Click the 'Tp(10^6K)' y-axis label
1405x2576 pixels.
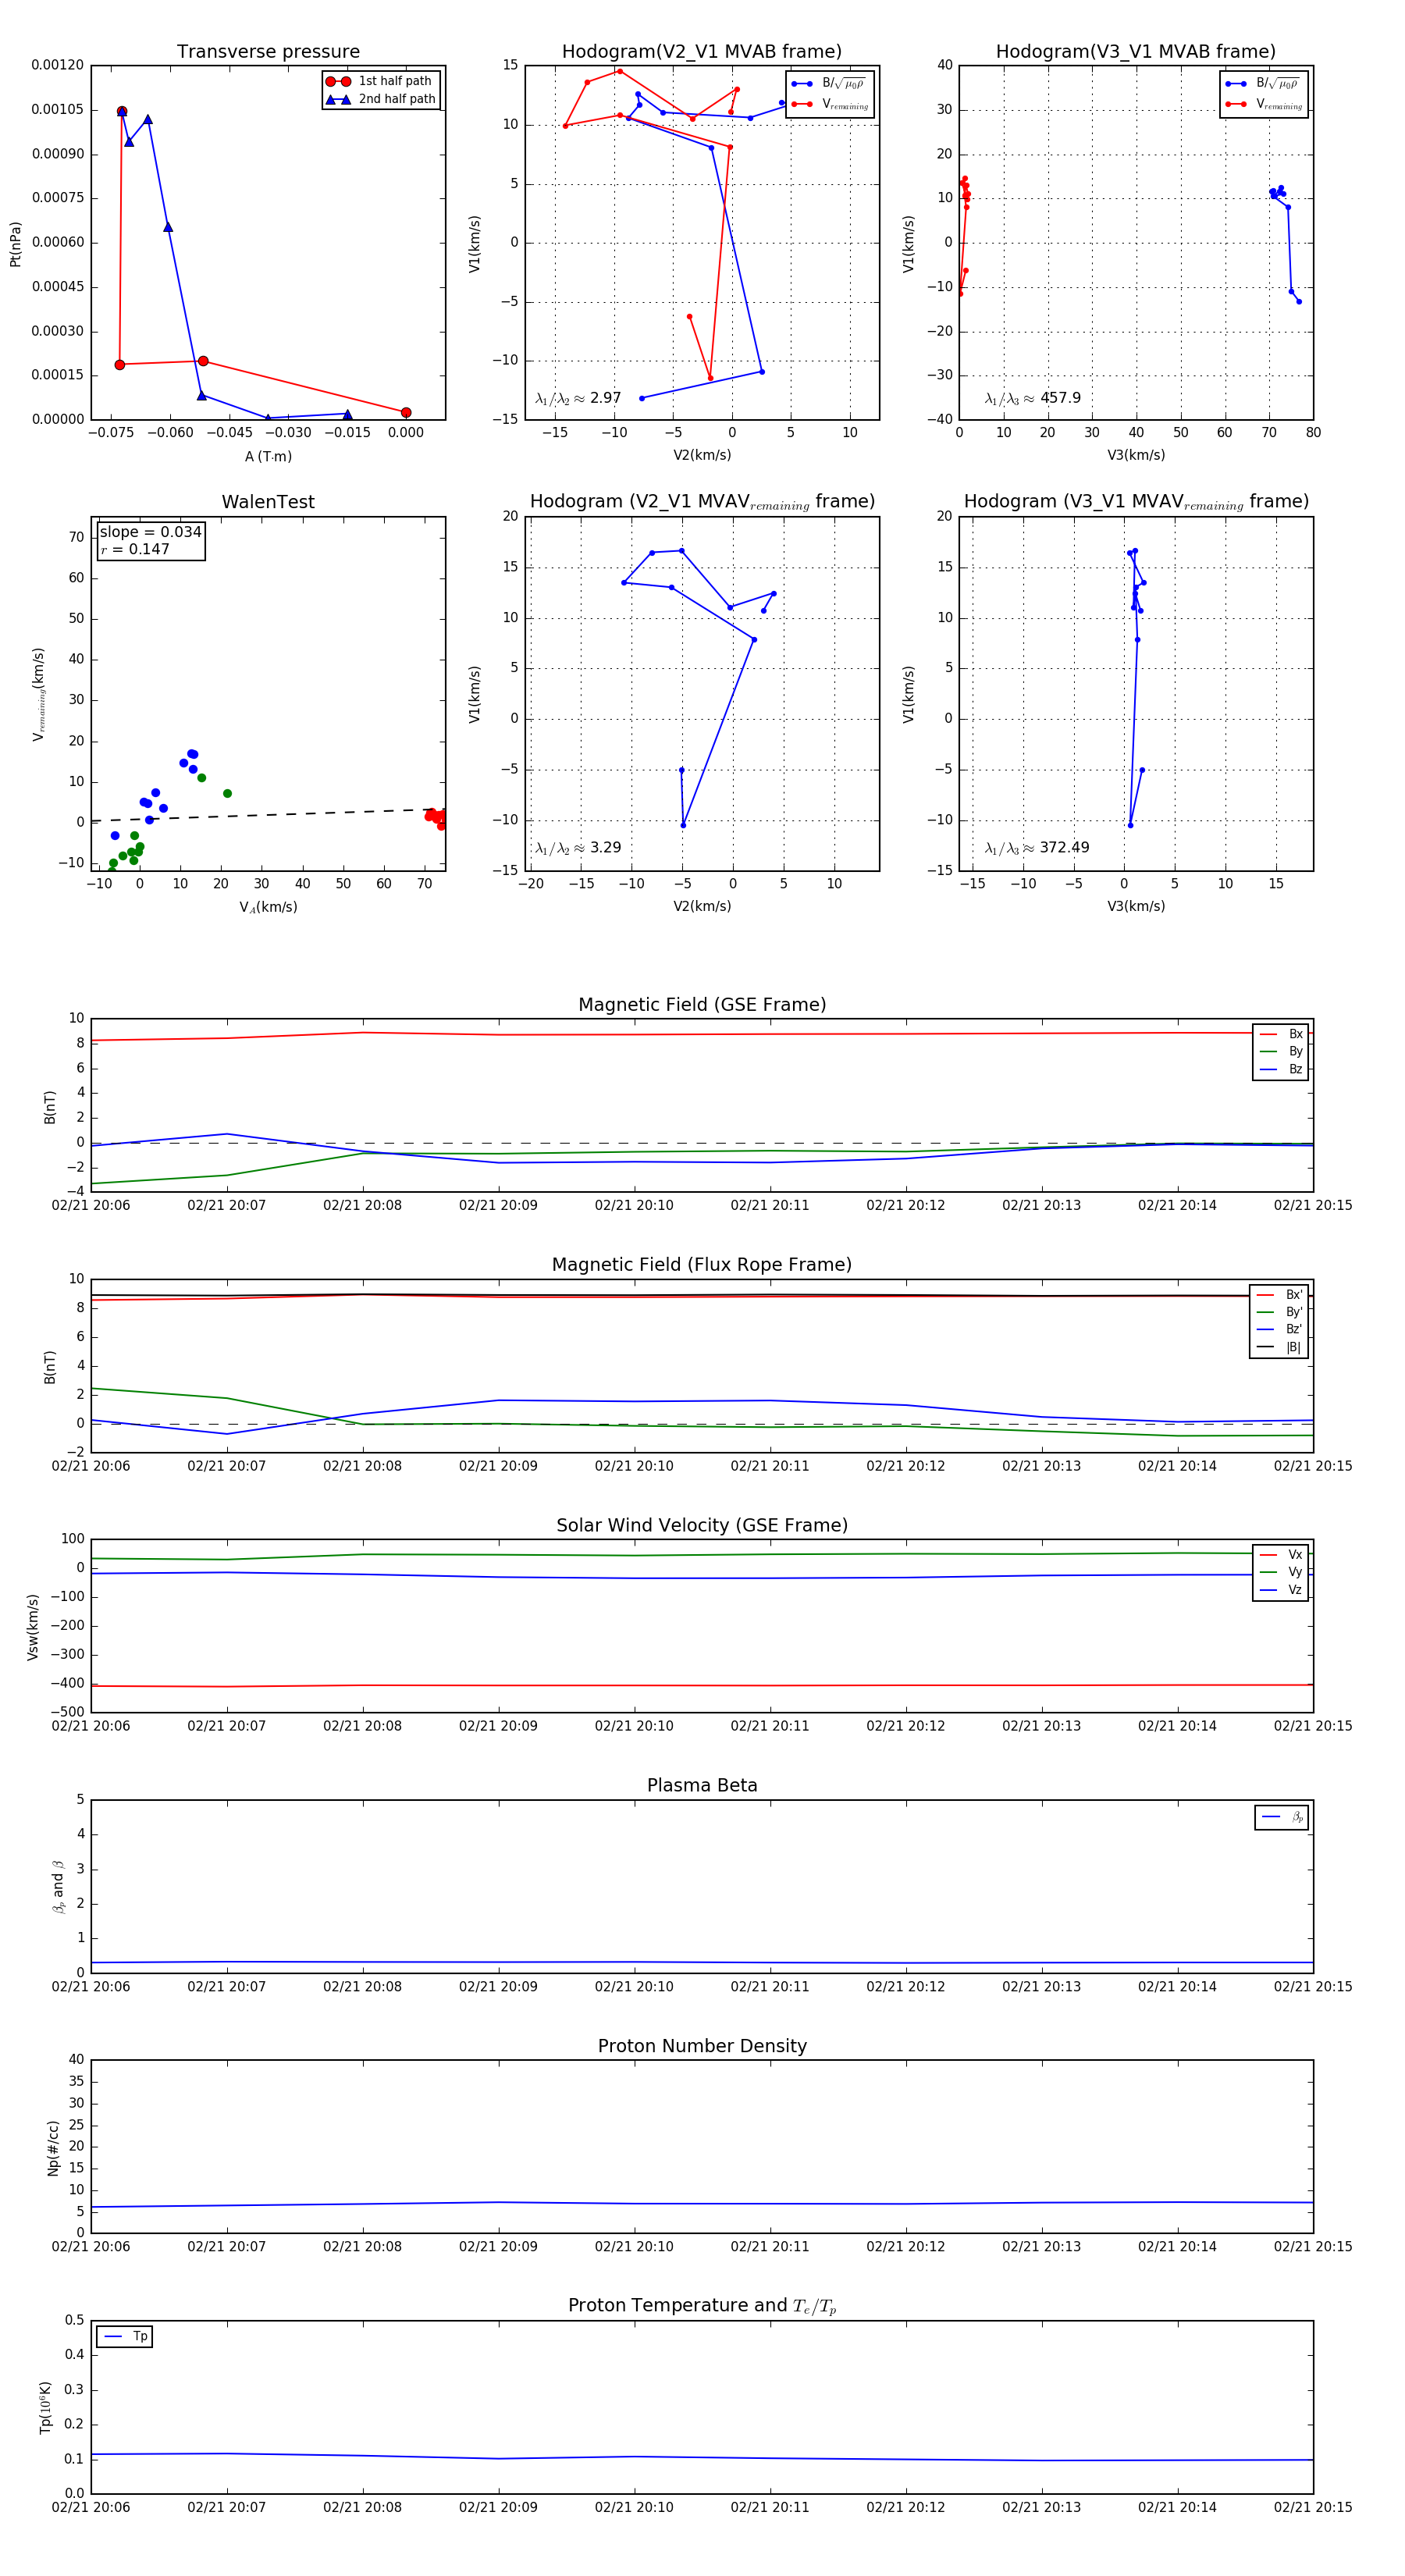(45, 2408)
